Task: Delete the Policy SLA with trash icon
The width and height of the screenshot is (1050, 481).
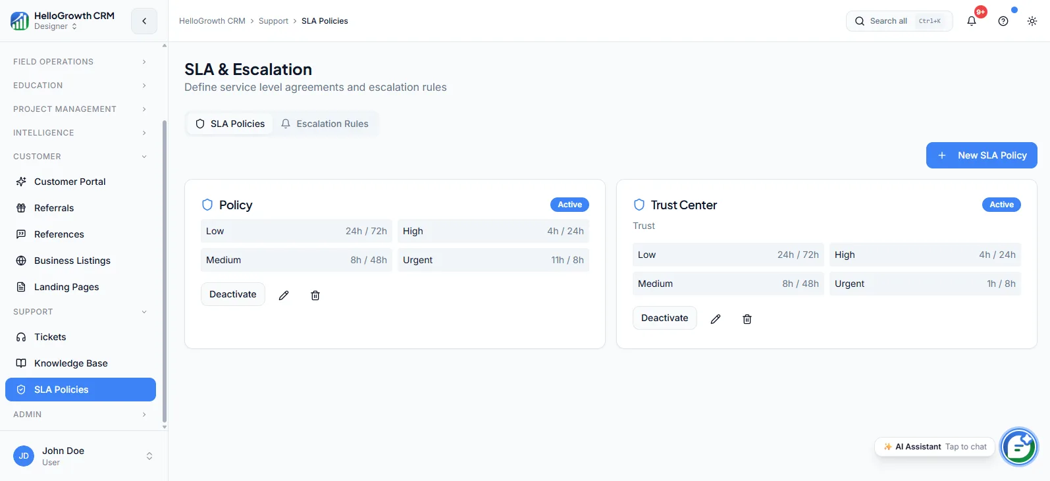Action: pos(315,295)
